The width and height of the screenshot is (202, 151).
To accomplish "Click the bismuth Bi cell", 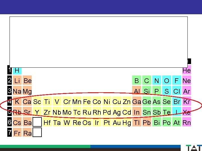I will [157, 122].
